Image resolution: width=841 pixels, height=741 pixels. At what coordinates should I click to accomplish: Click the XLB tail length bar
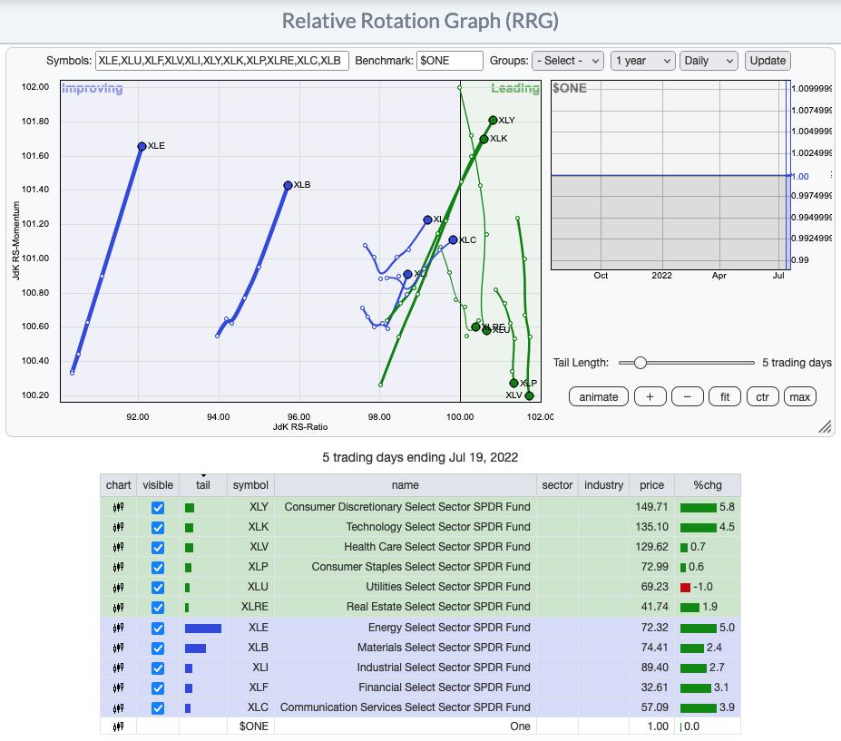pyautogui.click(x=195, y=648)
